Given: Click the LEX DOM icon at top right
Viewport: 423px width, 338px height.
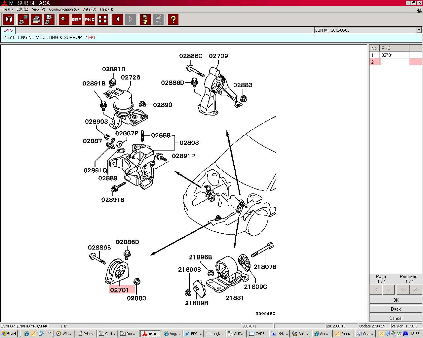Looking at the screenshot, I should tap(419, 10).
